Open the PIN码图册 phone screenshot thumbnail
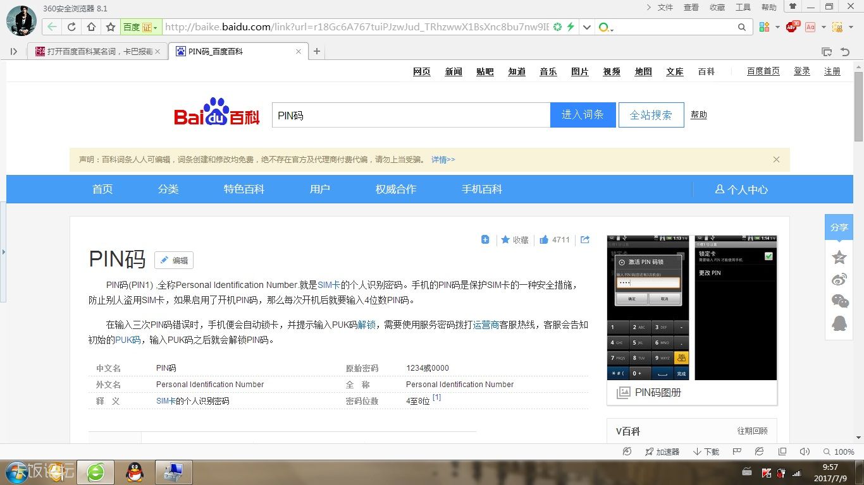Viewport: 864px width, 485px height. (x=692, y=308)
